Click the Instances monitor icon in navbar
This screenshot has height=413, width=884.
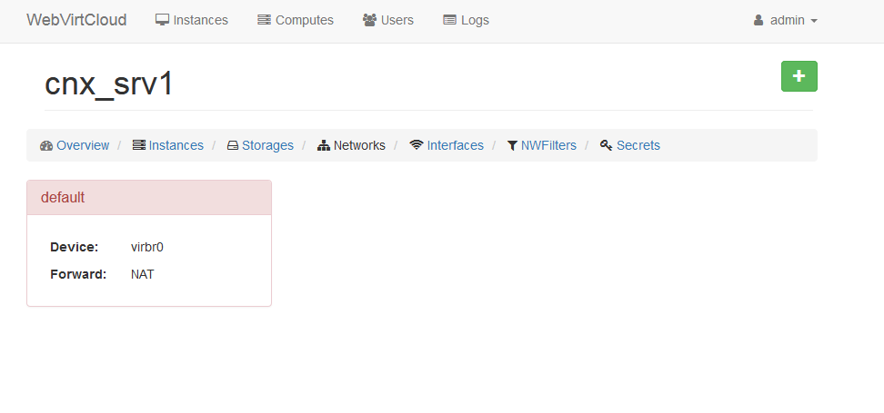163,20
